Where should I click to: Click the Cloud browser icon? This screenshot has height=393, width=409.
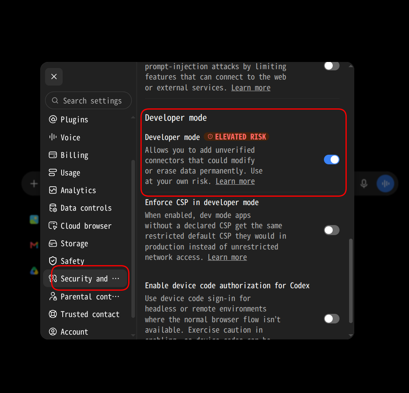[53, 225]
